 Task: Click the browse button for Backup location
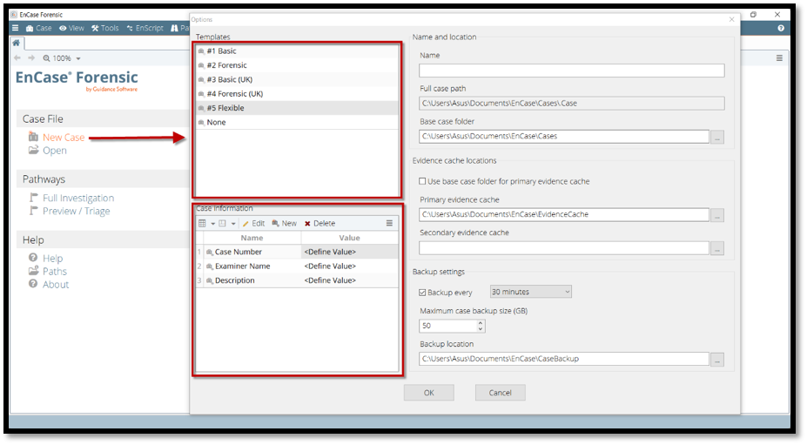[717, 359]
